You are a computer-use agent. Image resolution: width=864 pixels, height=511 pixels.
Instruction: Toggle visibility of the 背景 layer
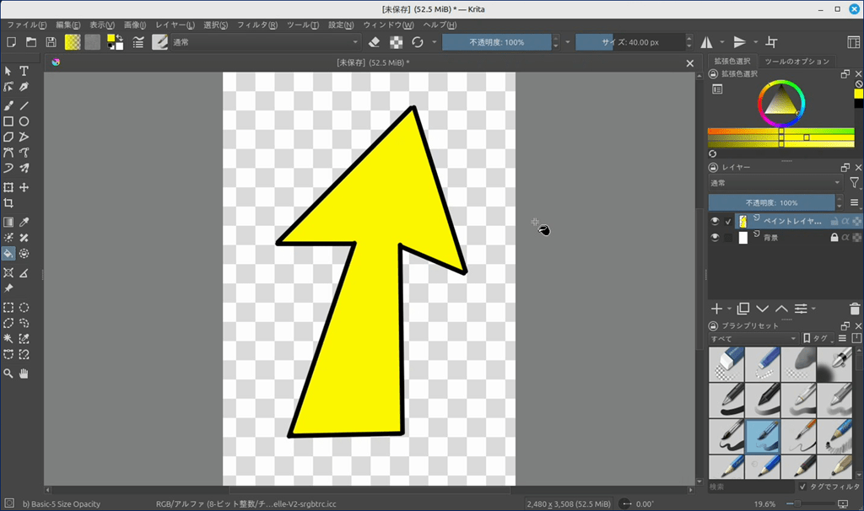[715, 238]
